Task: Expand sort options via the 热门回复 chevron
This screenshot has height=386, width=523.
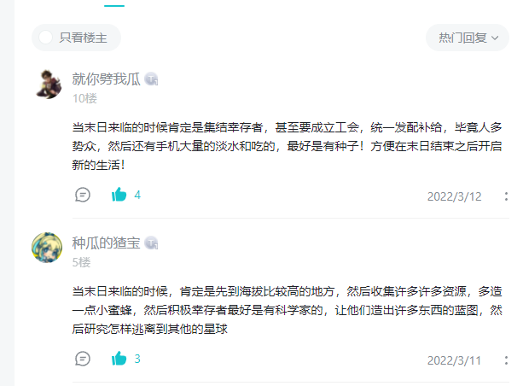Action: tap(496, 38)
